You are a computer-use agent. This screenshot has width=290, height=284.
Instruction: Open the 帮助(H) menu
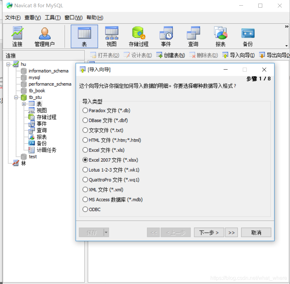click(x=95, y=17)
